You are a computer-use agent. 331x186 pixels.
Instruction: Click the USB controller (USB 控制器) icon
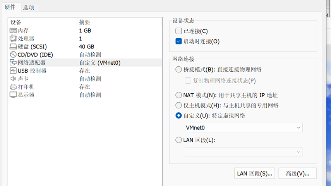pyautogui.click(x=13, y=71)
